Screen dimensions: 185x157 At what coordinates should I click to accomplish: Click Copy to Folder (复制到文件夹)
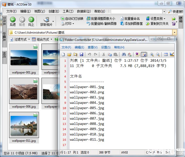pyautogui.click(x=157, y=24)
